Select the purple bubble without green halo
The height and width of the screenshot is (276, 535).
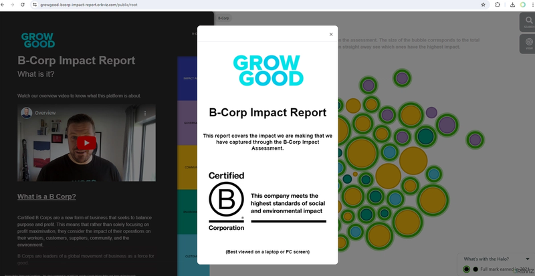click(431, 112)
